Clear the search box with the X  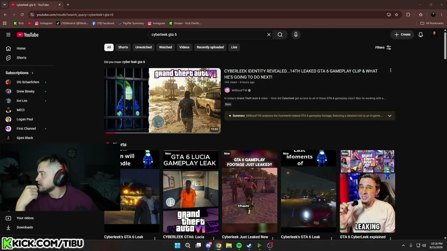pos(269,35)
